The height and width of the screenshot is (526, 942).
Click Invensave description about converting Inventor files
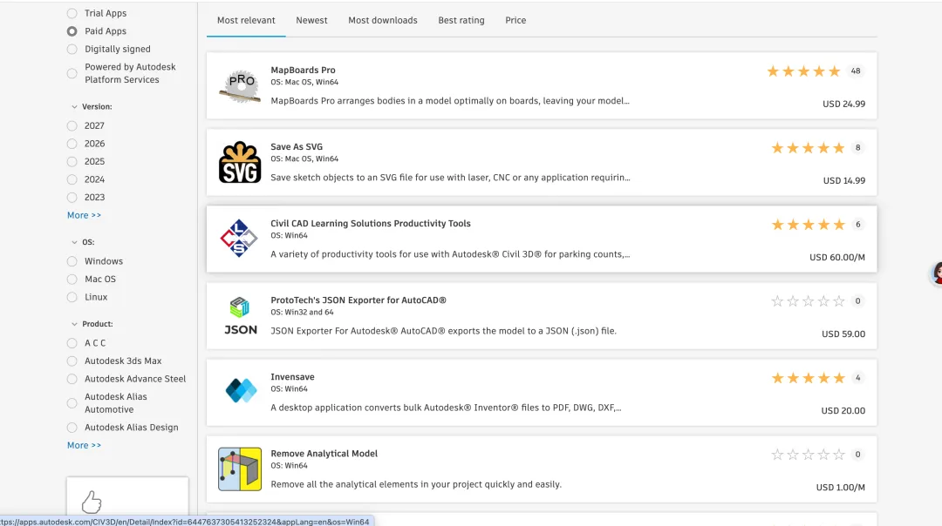[446, 408]
